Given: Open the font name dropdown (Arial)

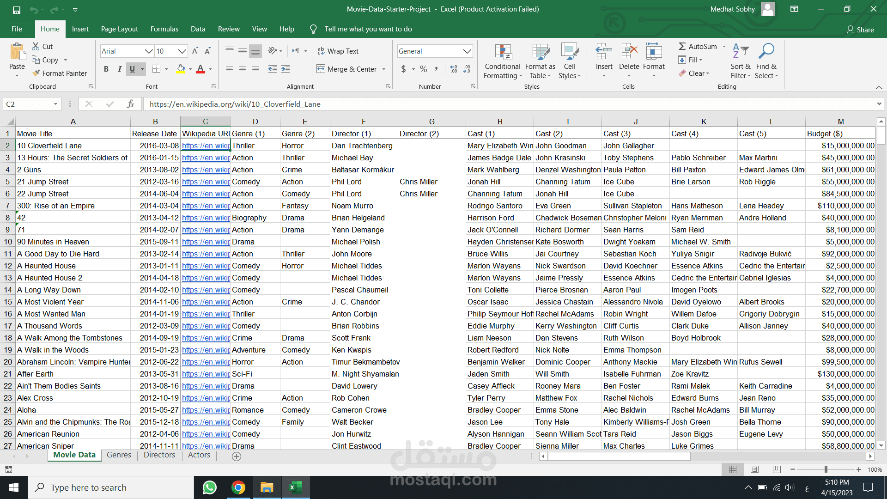Looking at the screenshot, I should (x=149, y=51).
